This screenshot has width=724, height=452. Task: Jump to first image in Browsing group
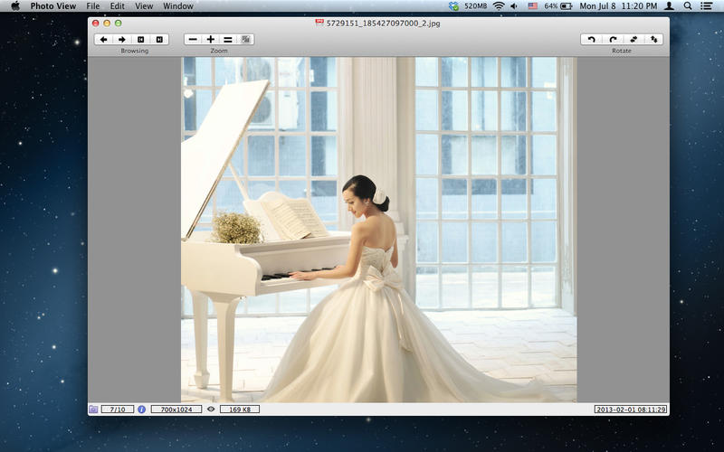141,40
